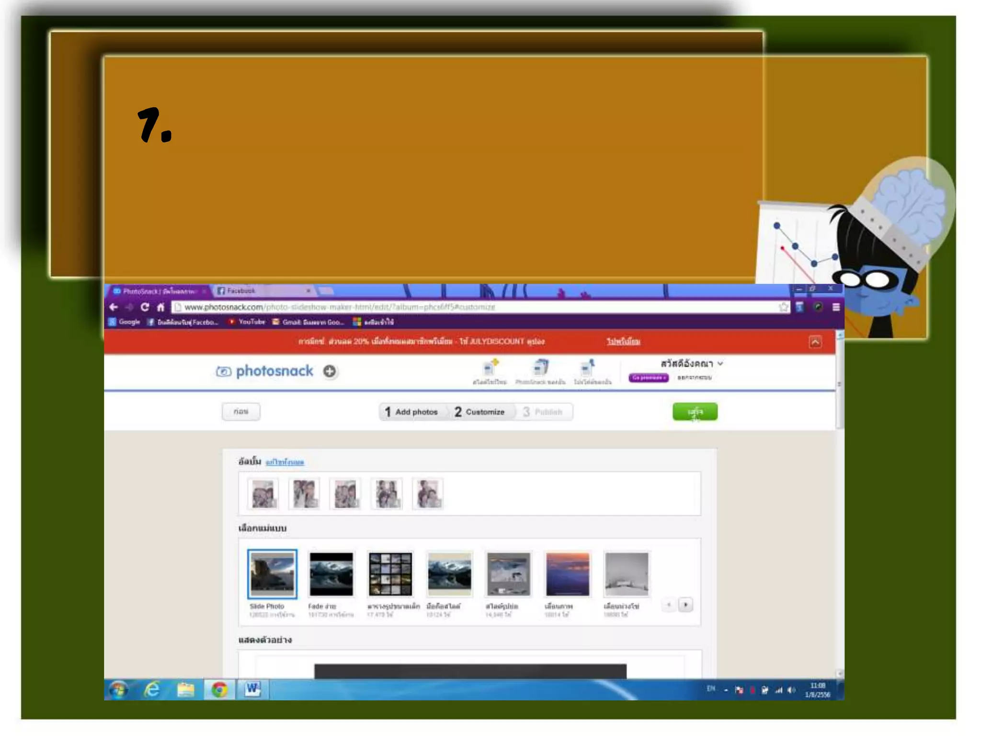Click the Go premium button
Image resolution: width=981 pixels, height=736 pixels.
tap(648, 378)
